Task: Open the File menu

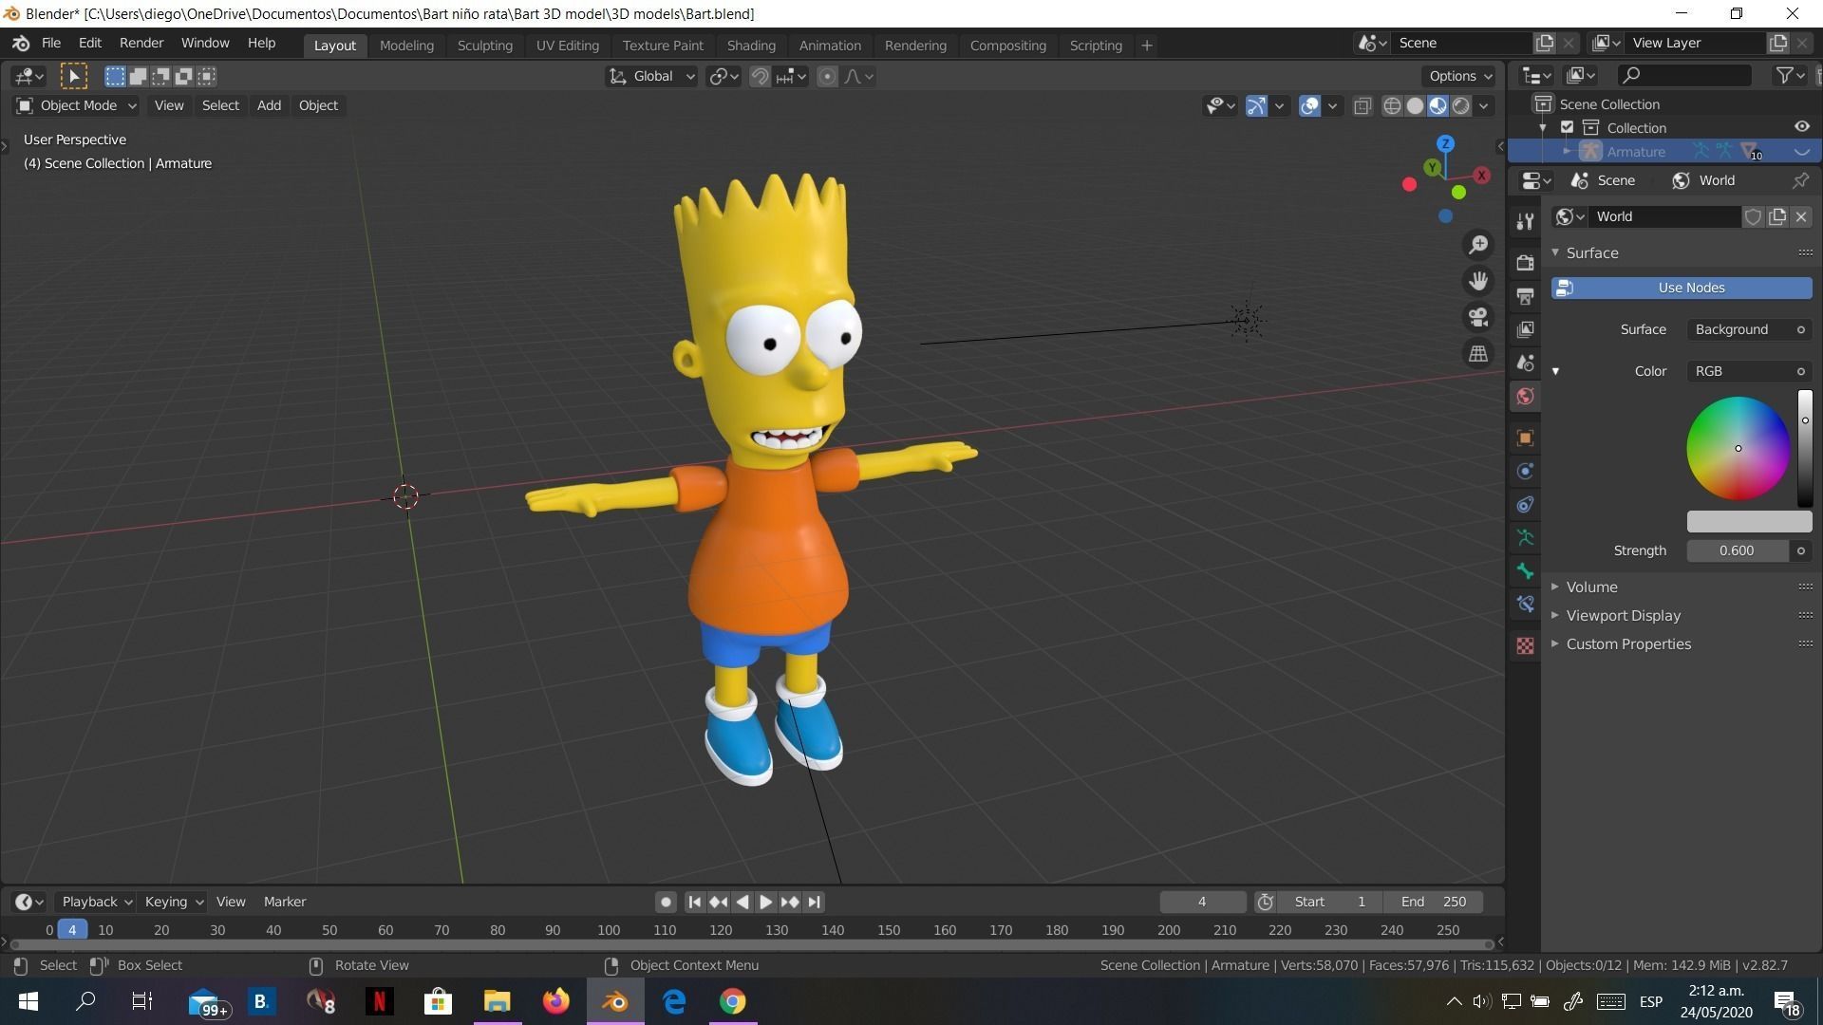Action: coord(50,44)
